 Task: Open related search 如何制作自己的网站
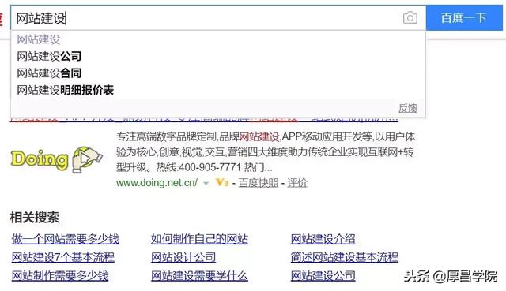[199, 239]
